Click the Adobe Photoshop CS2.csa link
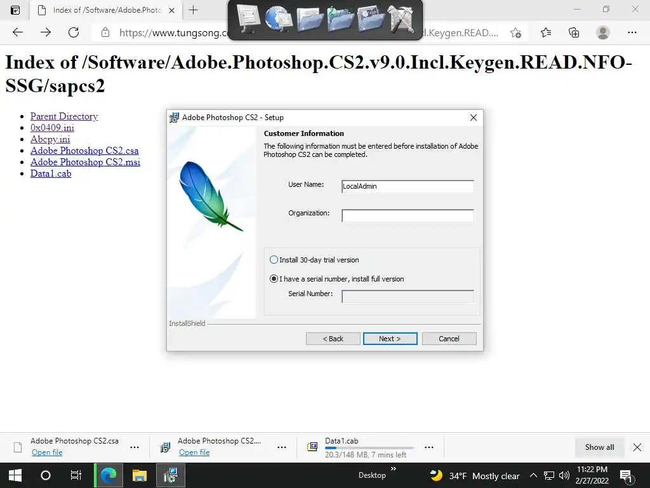The height and width of the screenshot is (488, 650). point(84,151)
